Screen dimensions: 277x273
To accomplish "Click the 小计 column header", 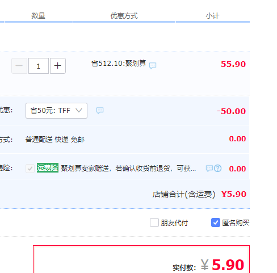I will point(213,16).
